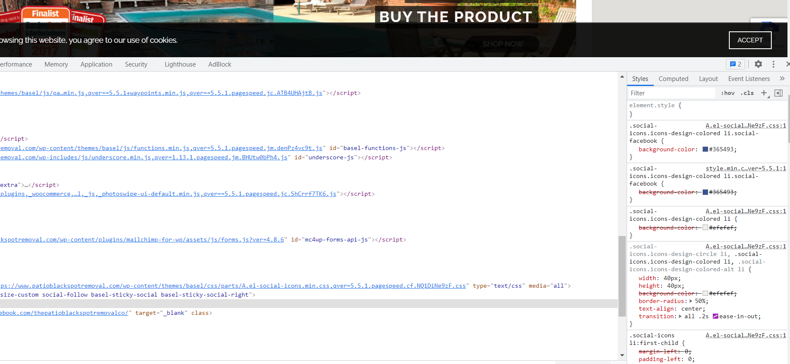790x364 pixels.
Task: Show more Styles pane tabs via chevron
Action: 782,79
